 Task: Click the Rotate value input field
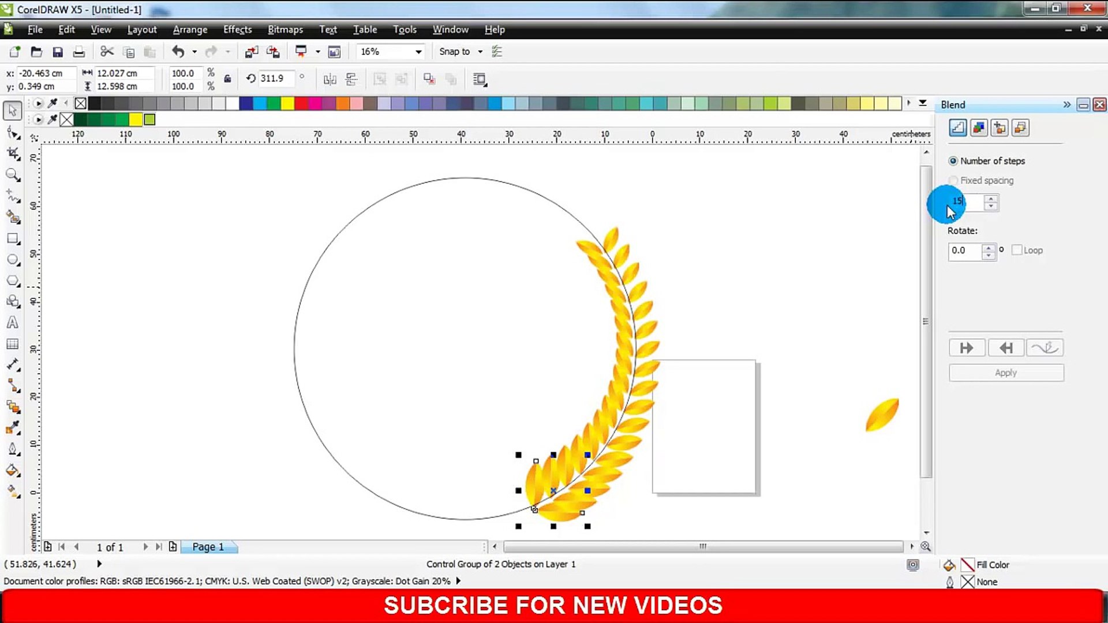pyautogui.click(x=965, y=250)
